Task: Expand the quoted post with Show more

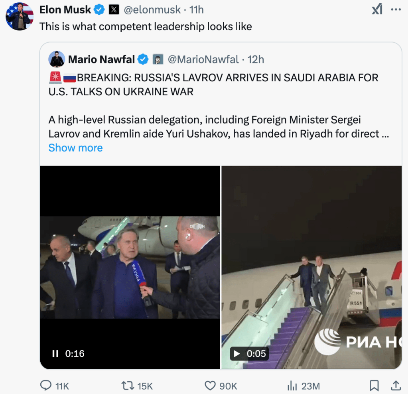Action: 75,148
